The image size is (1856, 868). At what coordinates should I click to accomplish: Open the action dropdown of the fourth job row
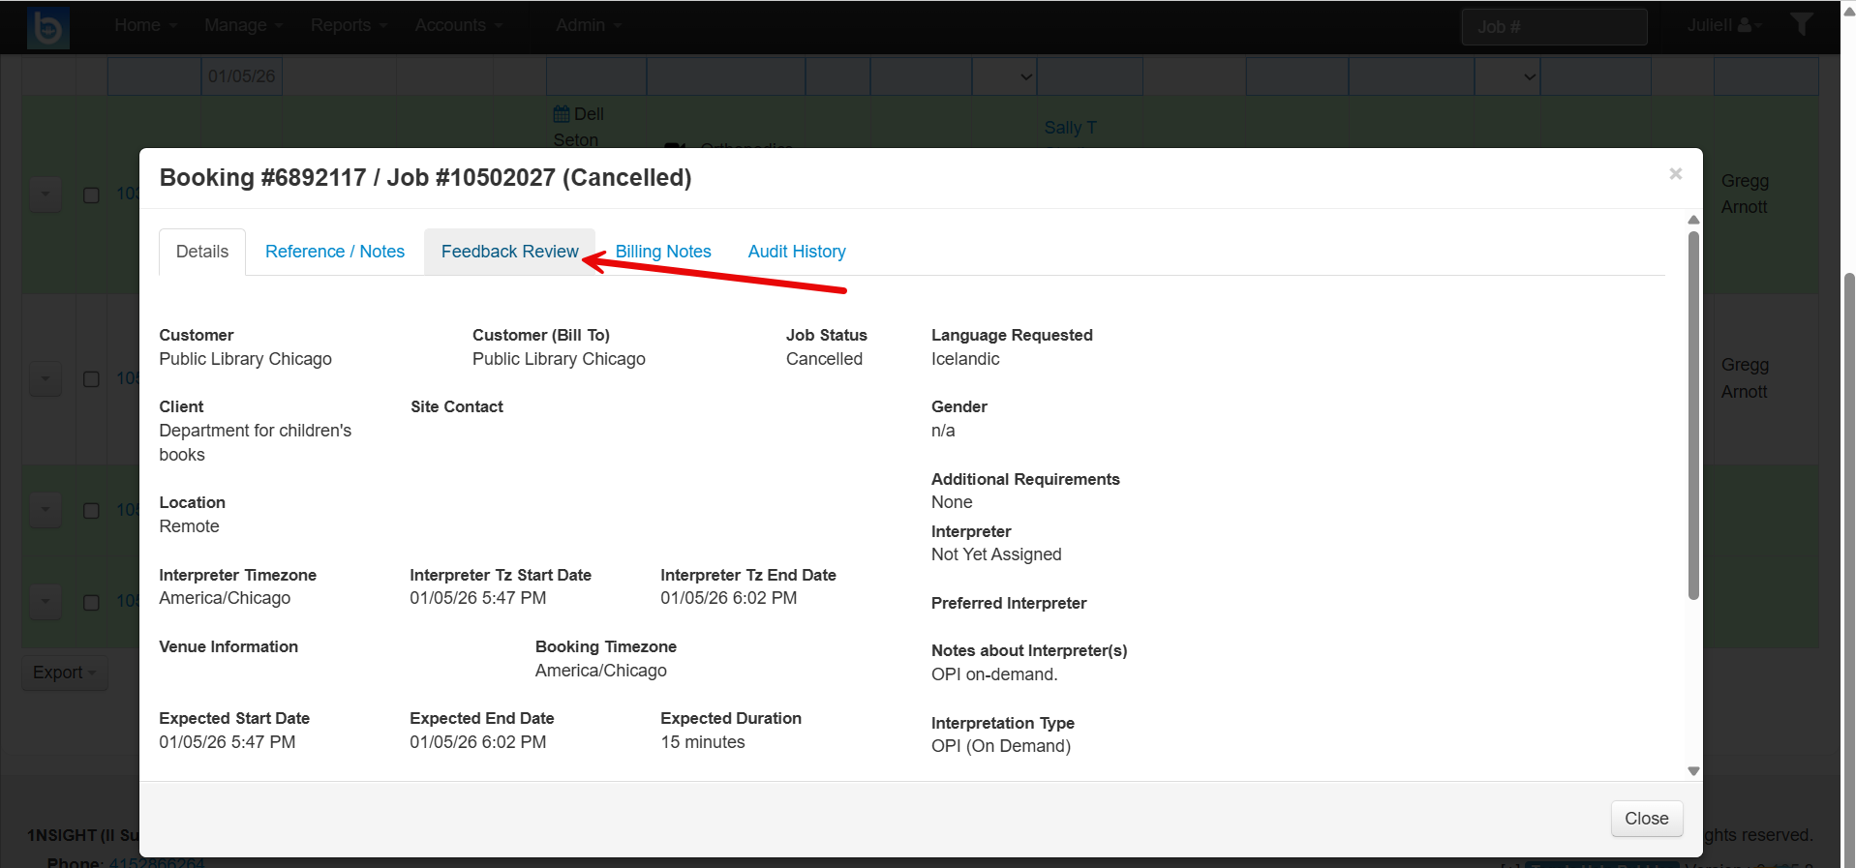(46, 602)
